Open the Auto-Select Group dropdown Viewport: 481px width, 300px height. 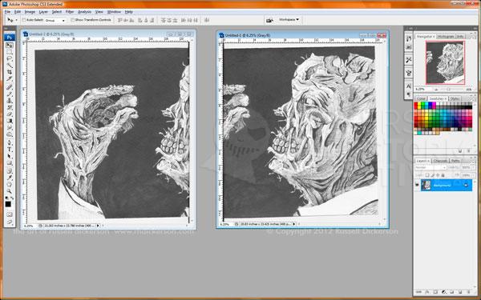click(55, 20)
